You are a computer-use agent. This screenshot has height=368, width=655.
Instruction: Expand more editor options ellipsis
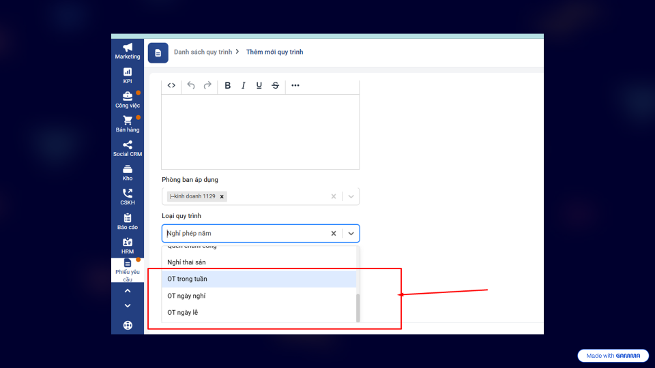[x=295, y=85]
